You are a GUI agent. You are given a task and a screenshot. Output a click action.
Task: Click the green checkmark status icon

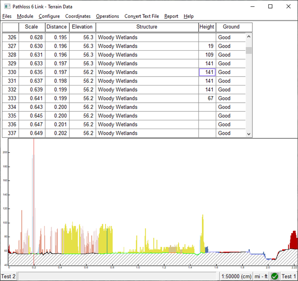(275, 276)
